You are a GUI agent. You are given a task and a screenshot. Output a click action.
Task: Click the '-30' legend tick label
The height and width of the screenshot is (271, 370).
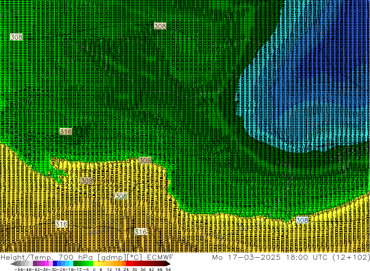tap(53, 270)
